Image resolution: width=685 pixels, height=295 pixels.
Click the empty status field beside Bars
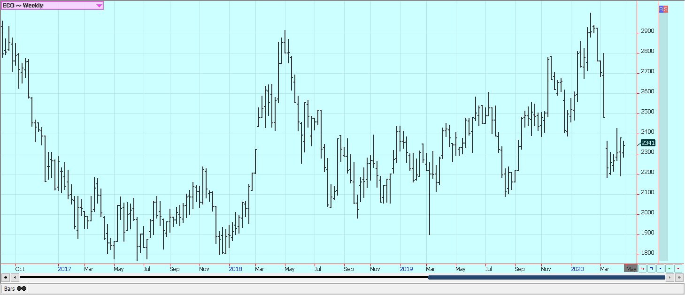pyautogui.click(x=356, y=289)
